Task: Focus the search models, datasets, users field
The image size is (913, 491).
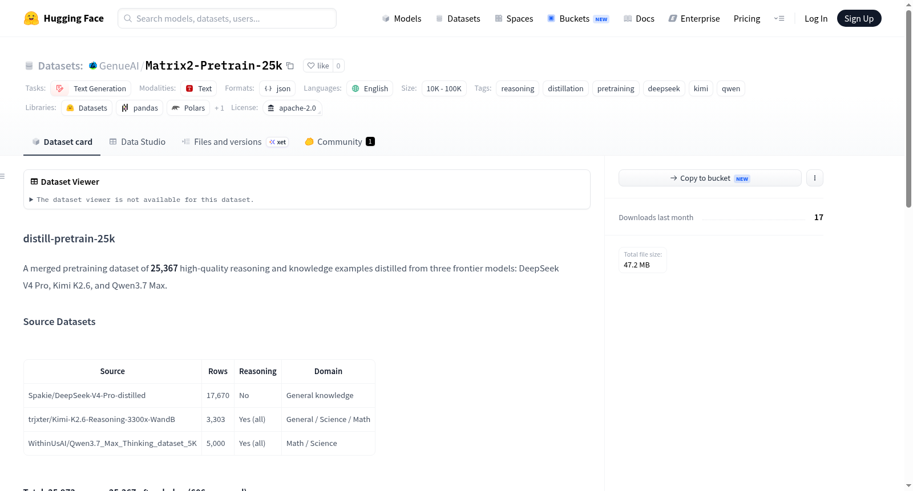Action: pyautogui.click(x=227, y=18)
